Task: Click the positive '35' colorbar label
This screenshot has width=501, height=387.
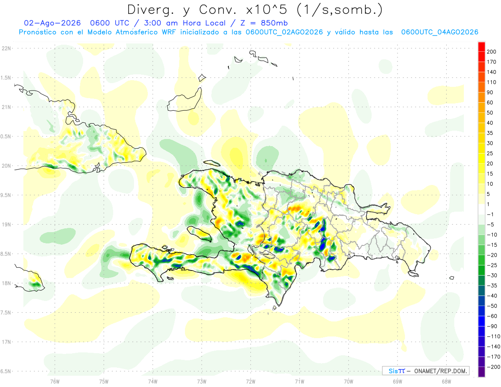Action: coord(490,133)
